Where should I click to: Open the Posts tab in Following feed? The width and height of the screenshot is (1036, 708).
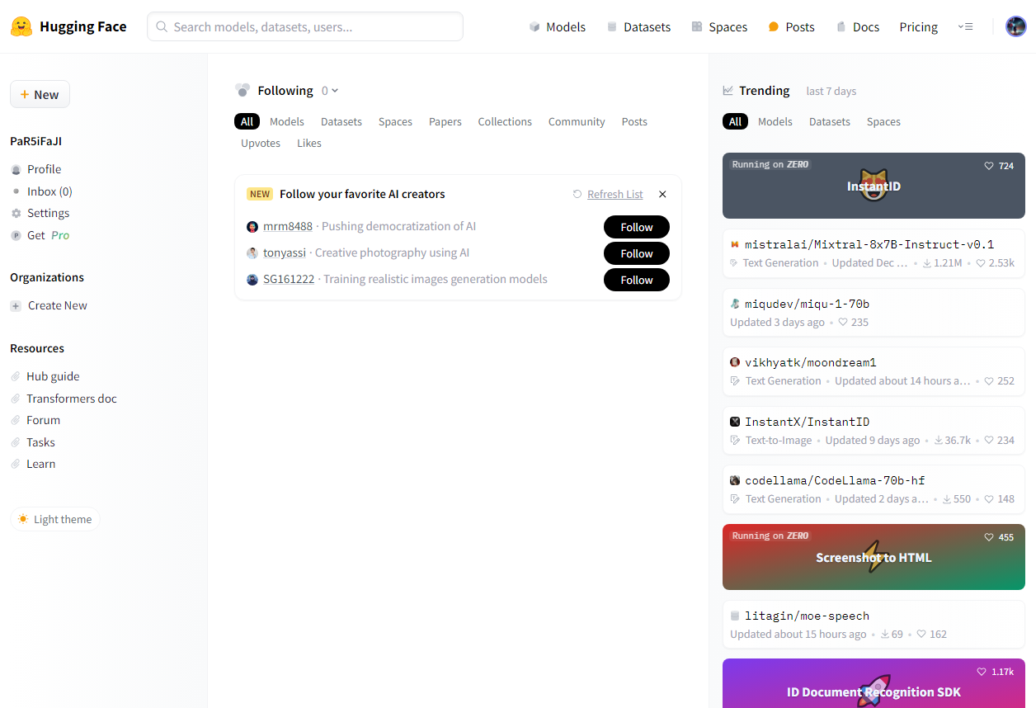634,121
